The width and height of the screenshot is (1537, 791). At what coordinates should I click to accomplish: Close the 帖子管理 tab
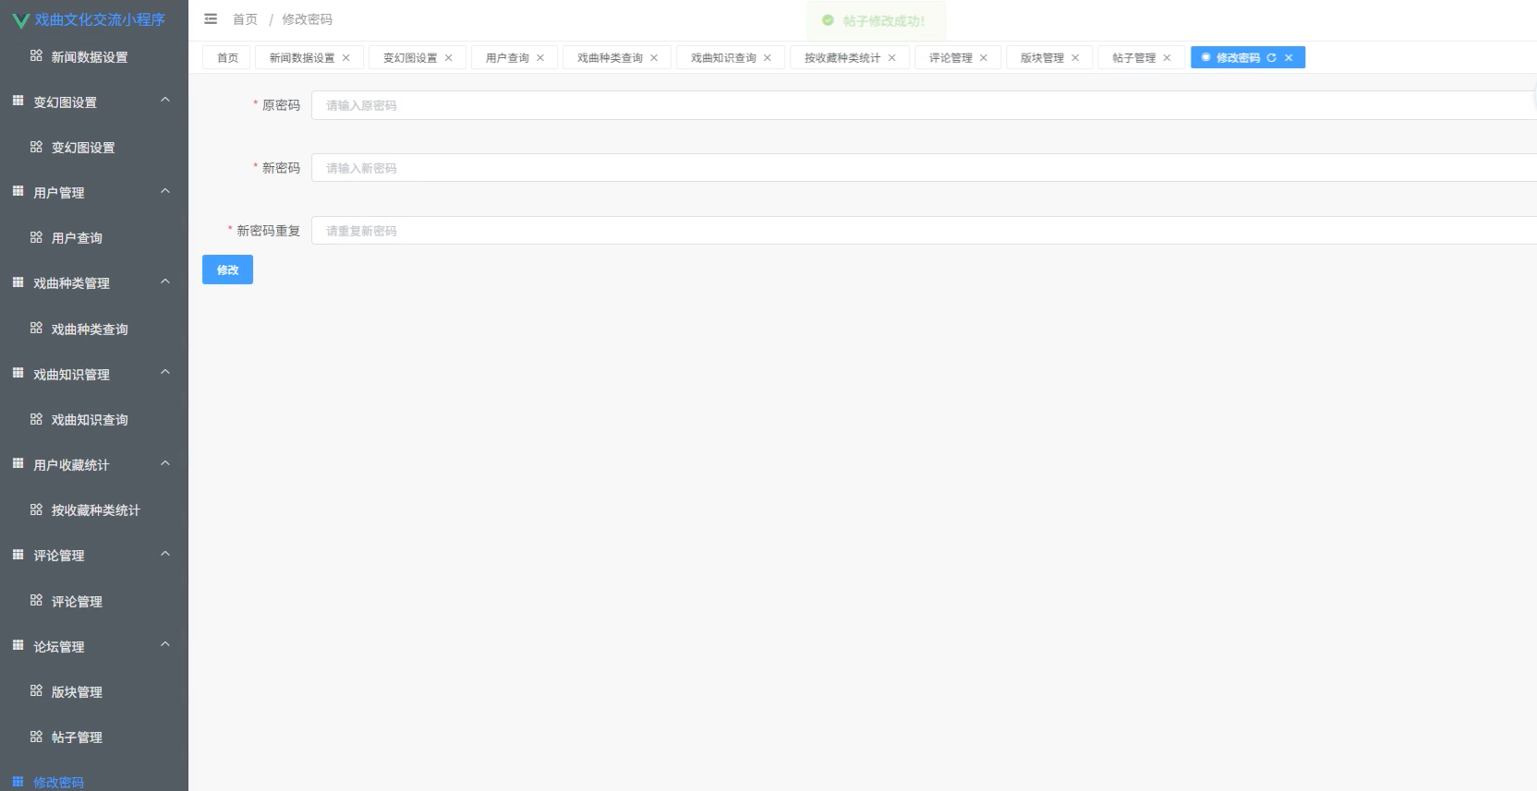click(x=1168, y=57)
